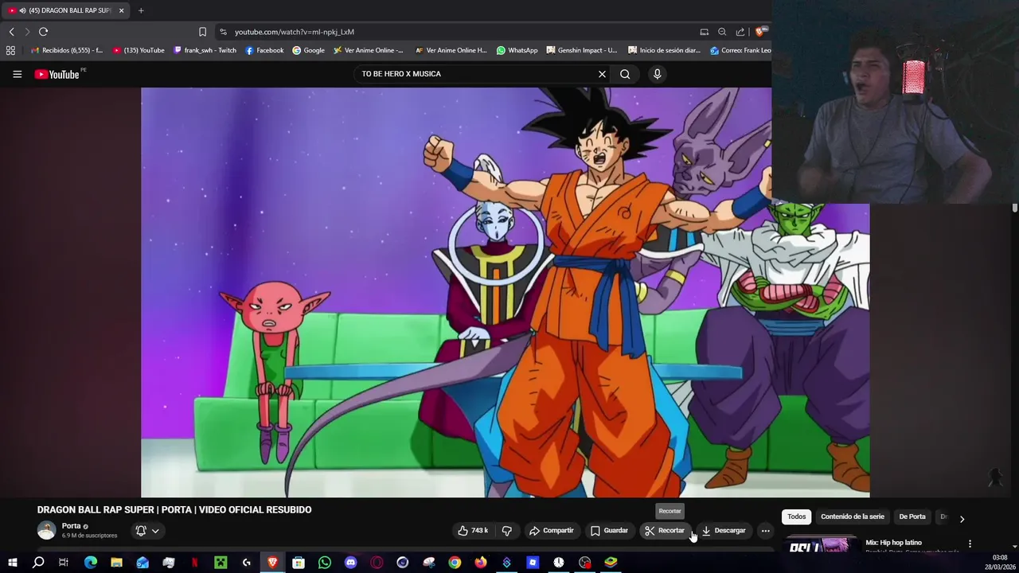Viewport: 1019px width, 573px height.
Task: Start voice search with the microphone
Action: click(x=657, y=74)
